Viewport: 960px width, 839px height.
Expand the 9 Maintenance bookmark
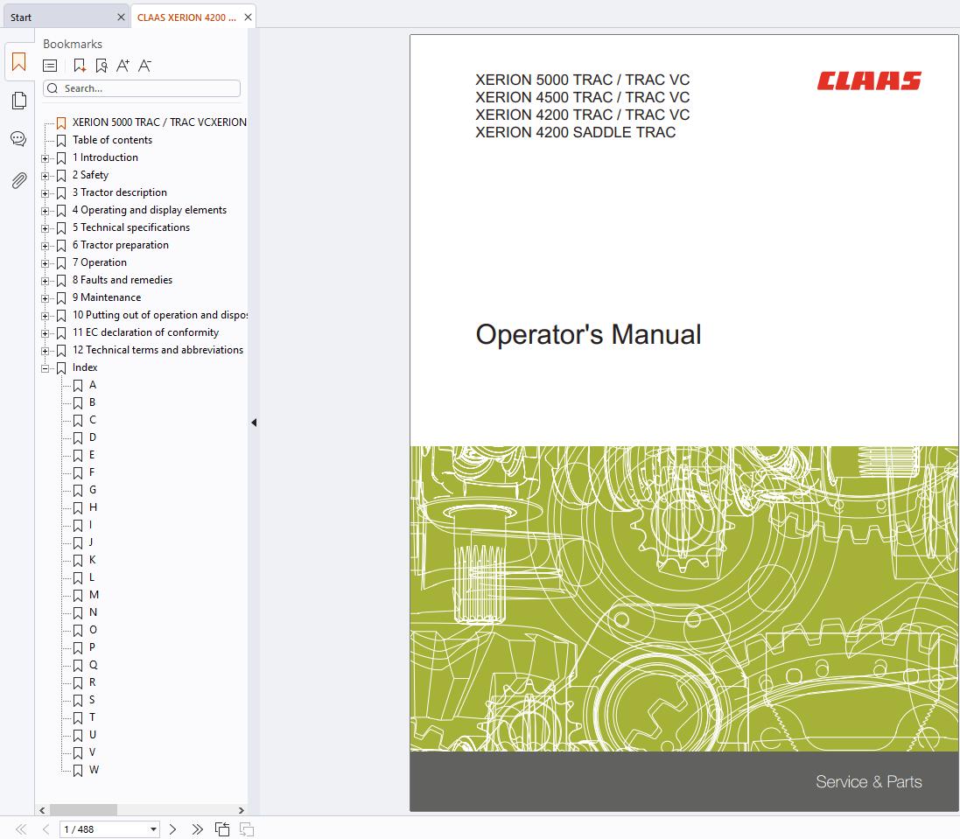click(x=46, y=298)
